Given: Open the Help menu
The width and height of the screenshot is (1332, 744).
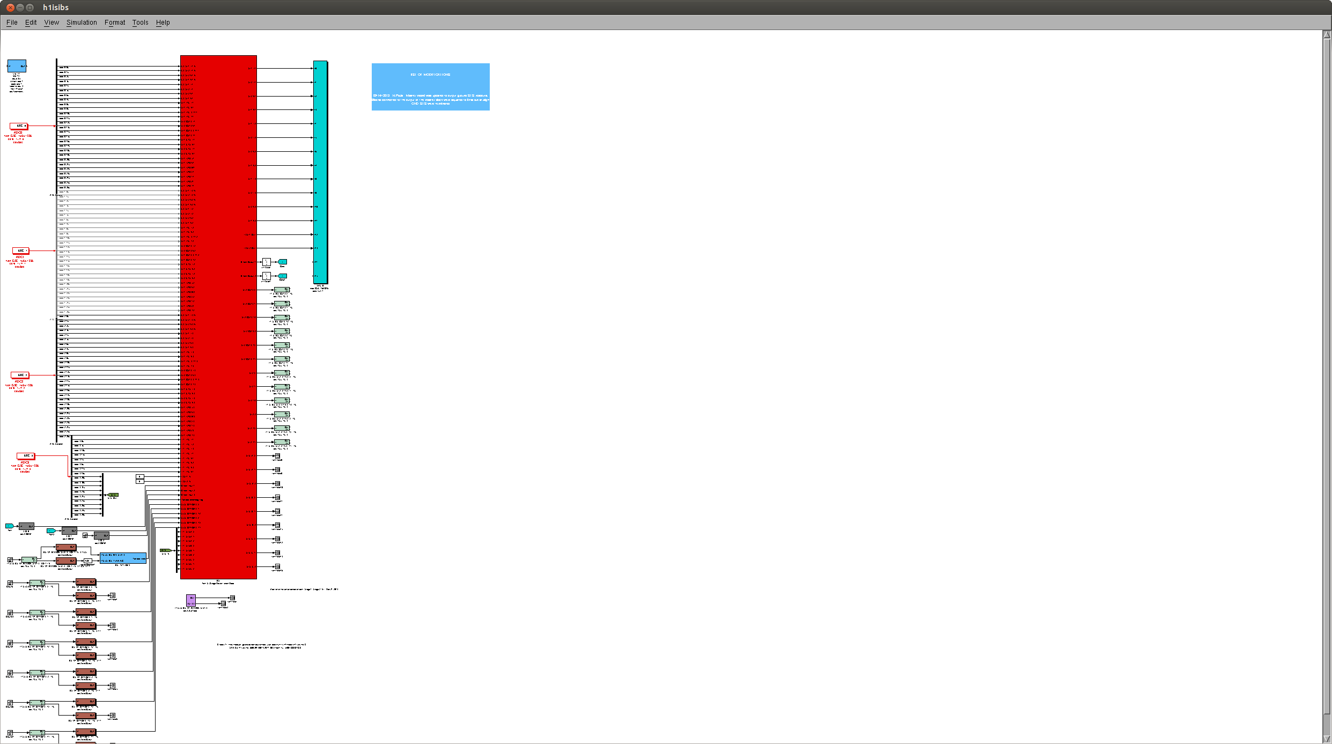Looking at the screenshot, I should 163,23.
